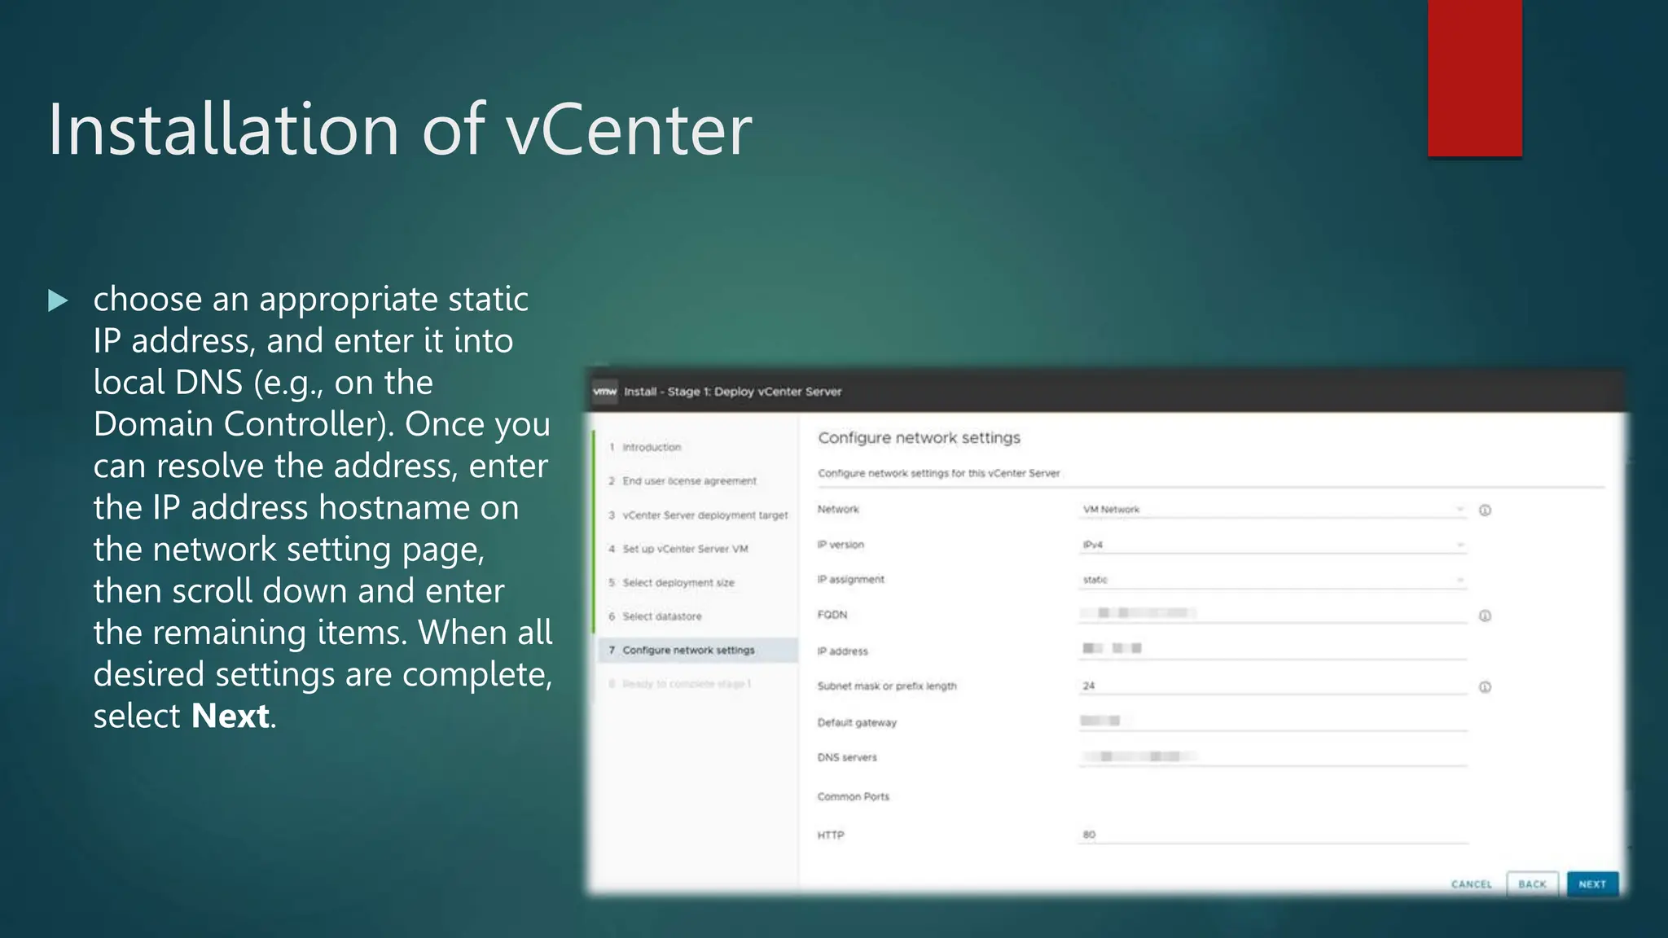The height and width of the screenshot is (938, 1668).
Task: Click the Configure network settings heading
Action: (919, 438)
